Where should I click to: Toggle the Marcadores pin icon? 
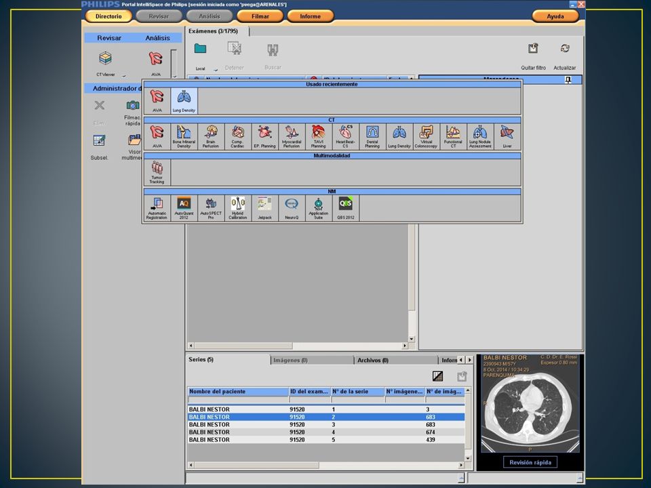(x=568, y=80)
